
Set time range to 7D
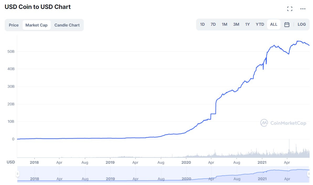213,24
